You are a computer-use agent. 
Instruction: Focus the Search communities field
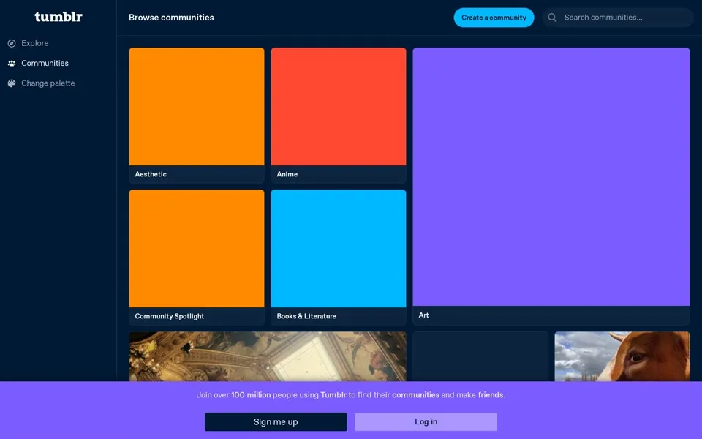(x=618, y=18)
